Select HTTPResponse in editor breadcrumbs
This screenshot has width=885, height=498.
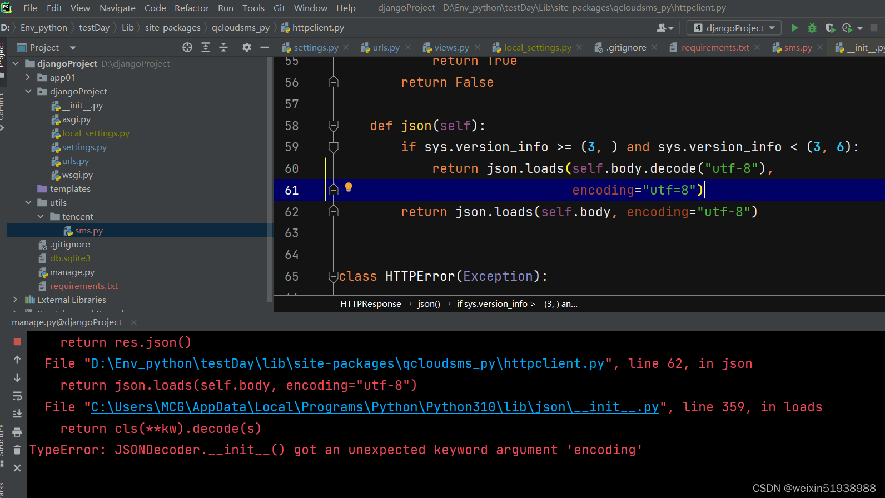pyautogui.click(x=370, y=304)
